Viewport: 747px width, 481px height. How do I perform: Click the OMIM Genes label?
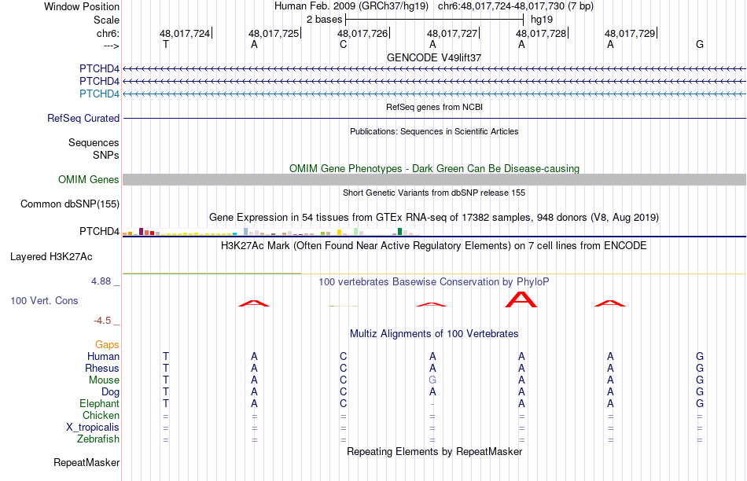pyautogui.click(x=89, y=179)
